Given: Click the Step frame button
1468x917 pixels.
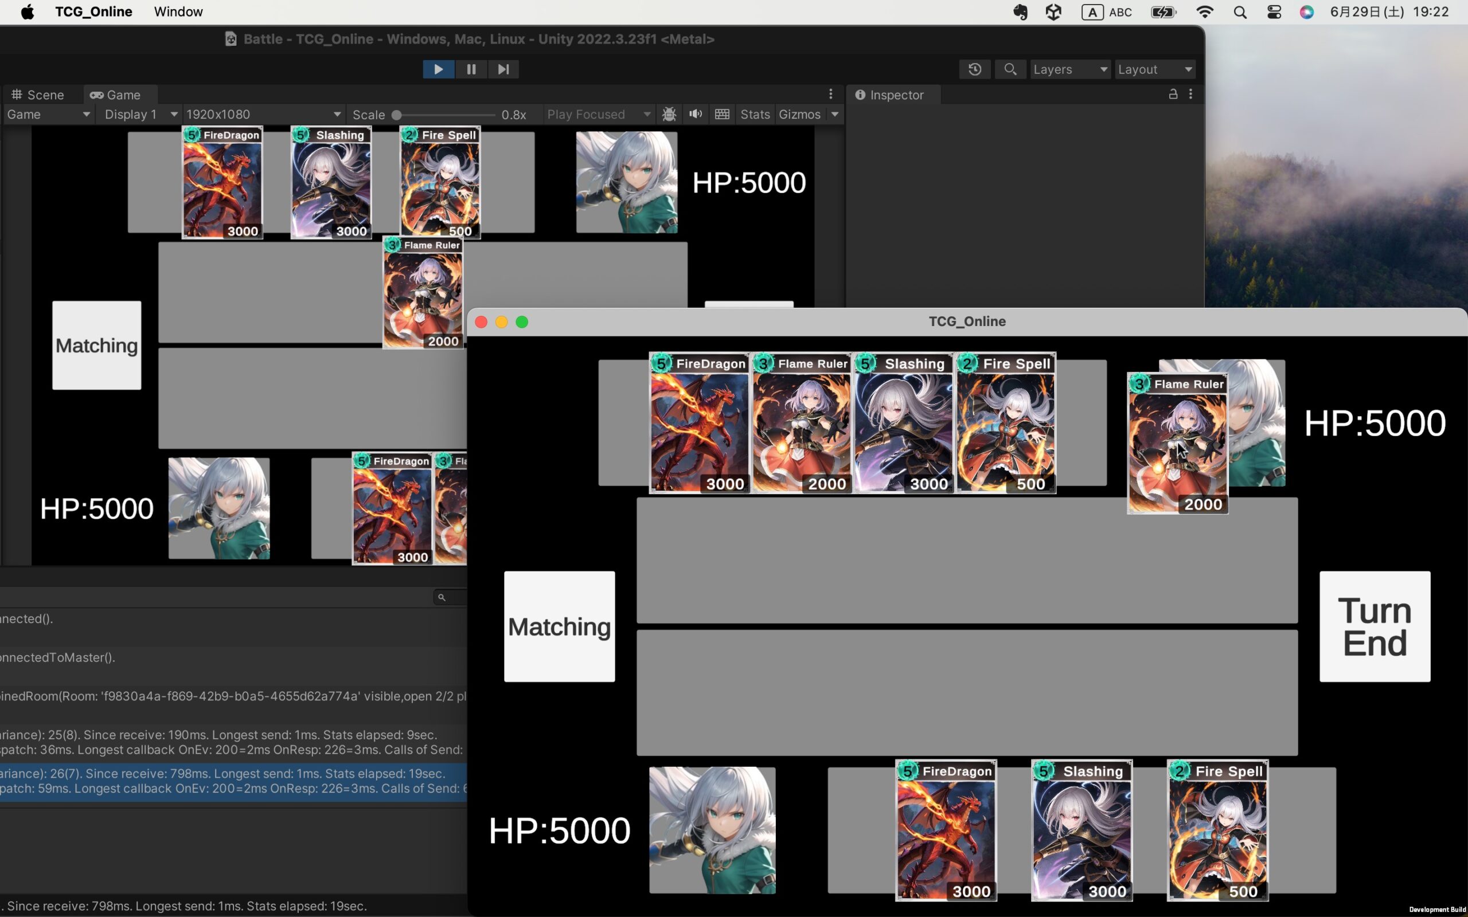Looking at the screenshot, I should [x=503, y=69].
